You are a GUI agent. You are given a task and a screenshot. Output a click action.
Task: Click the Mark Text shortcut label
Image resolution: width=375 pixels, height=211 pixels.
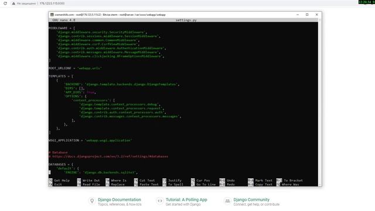click(x=264, y=181)
